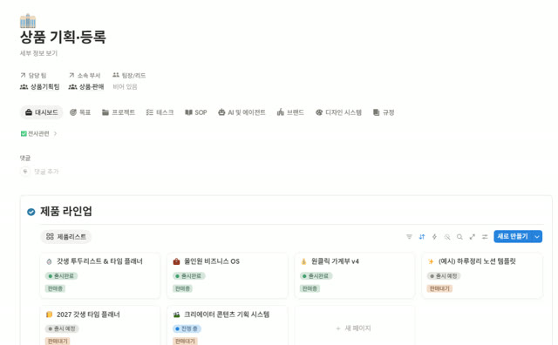Viewport: 558px width, 345px height.
Task: Click the people icon beside 팀장/리드 label
Action: pyautogui.click(x=116, y=75)
